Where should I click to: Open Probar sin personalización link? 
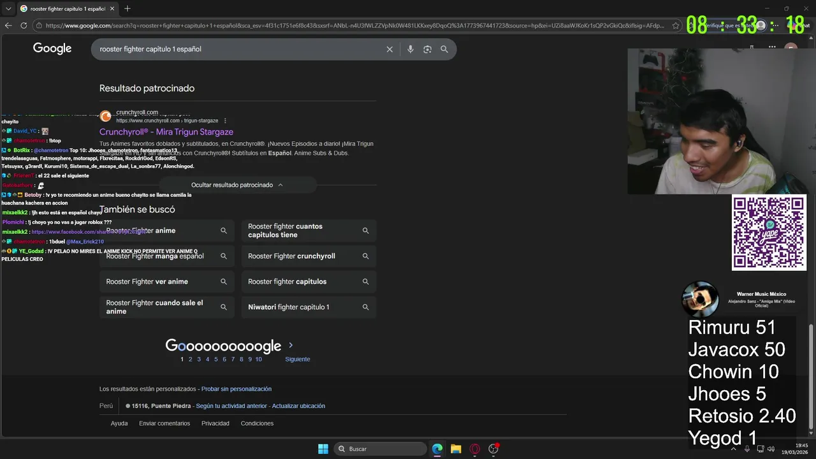coord(237,389)
